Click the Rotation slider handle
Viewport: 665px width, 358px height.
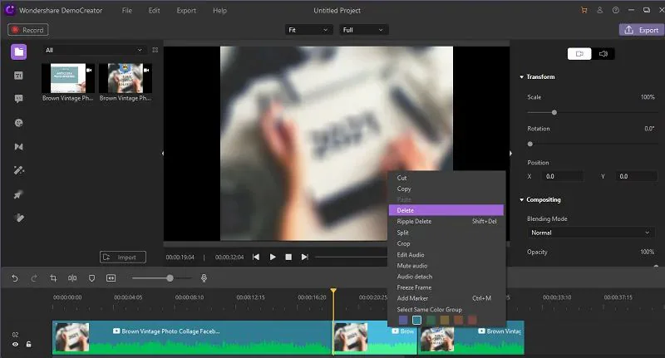pyautogui.click(x=530, y=144)
